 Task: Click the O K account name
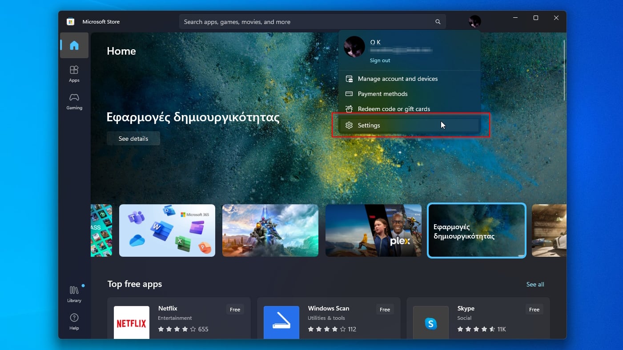coord(375,42)
